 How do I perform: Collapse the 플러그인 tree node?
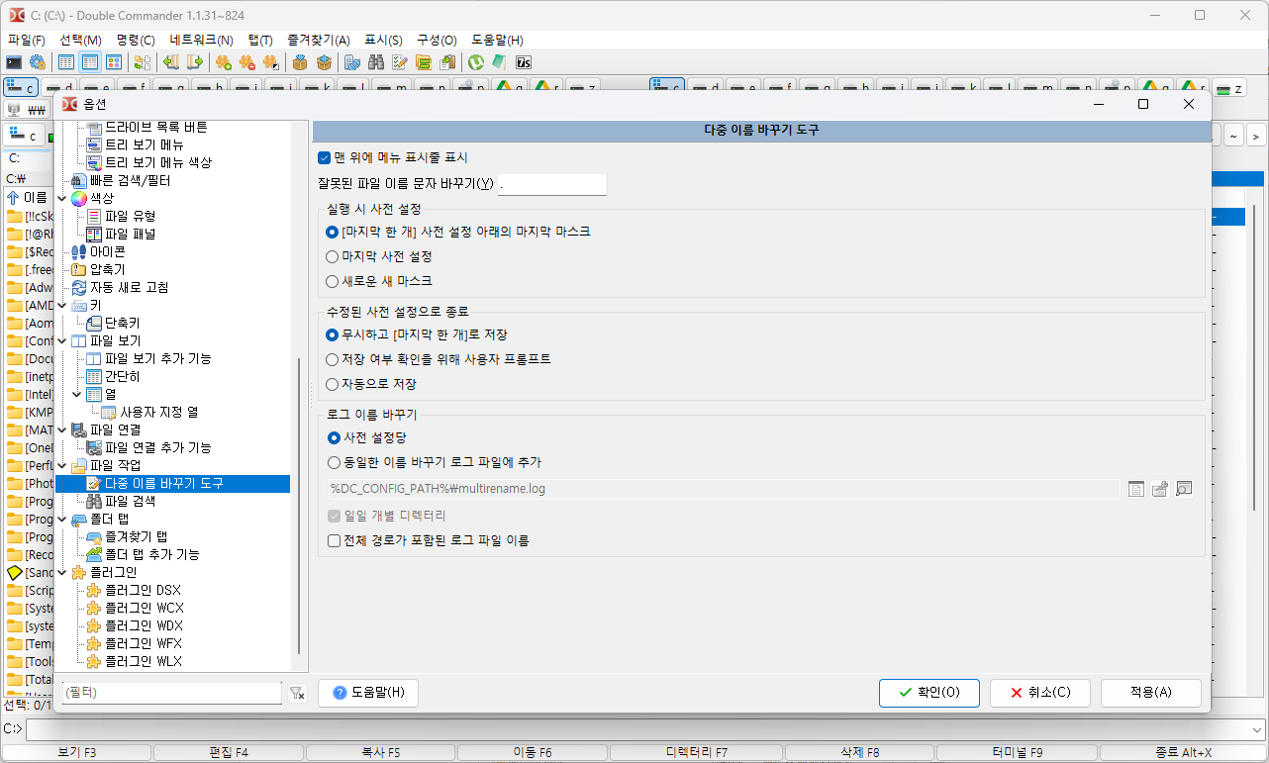pyautogui.click(x=62, y=572)
